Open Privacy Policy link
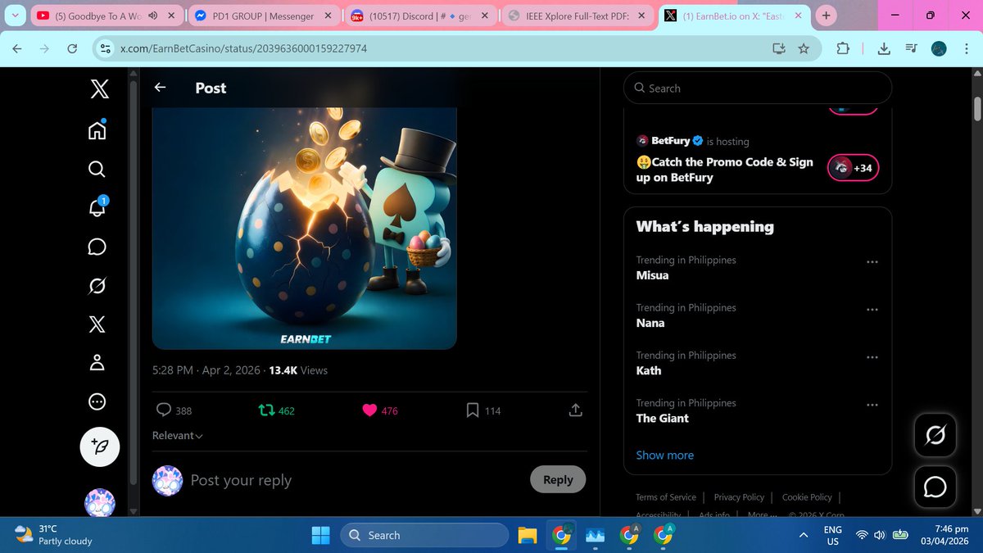This screenshot has width=983, height=553. 739,497
